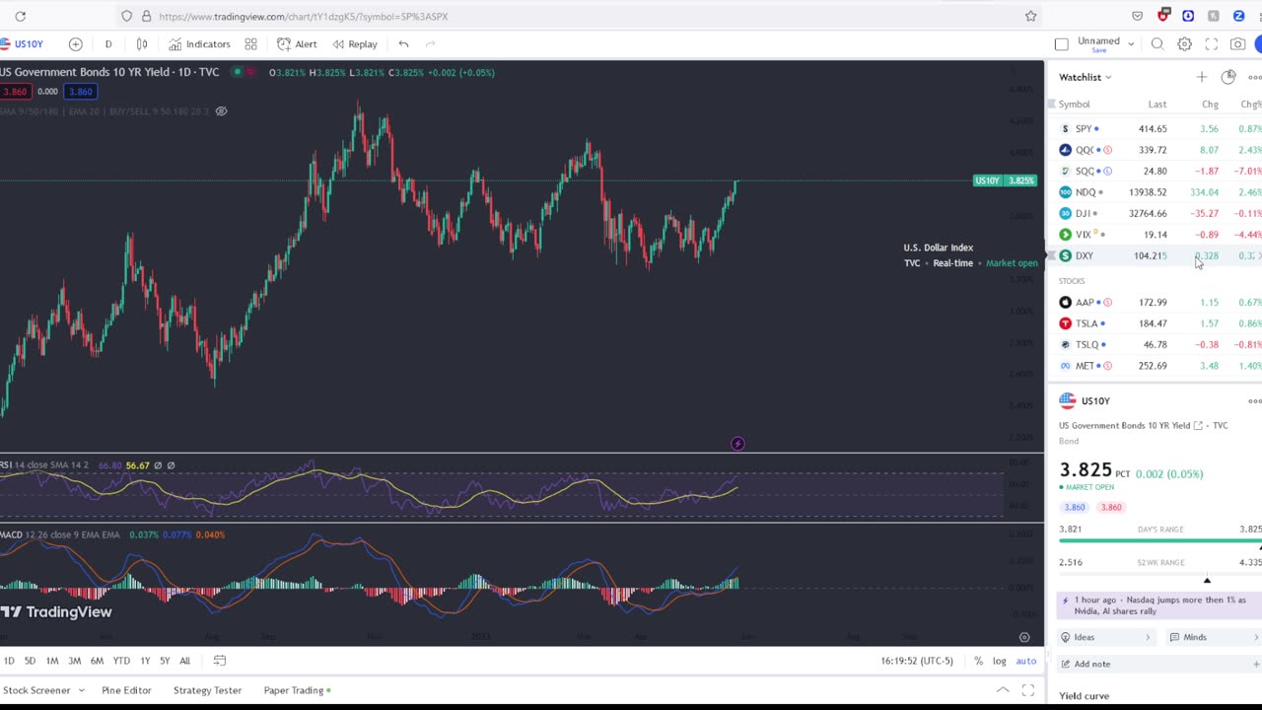Open the candlestick chart style selector
This screenshot has width=1262, height=710.
click(142, 43)
